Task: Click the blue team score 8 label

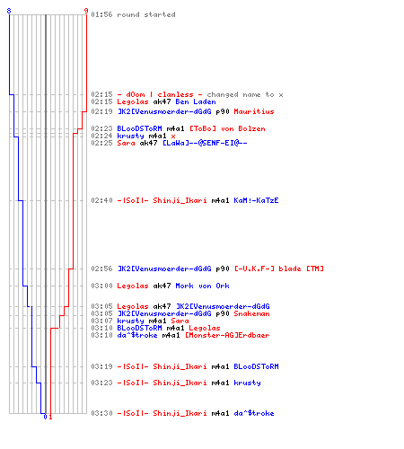Action: point(9,11)
